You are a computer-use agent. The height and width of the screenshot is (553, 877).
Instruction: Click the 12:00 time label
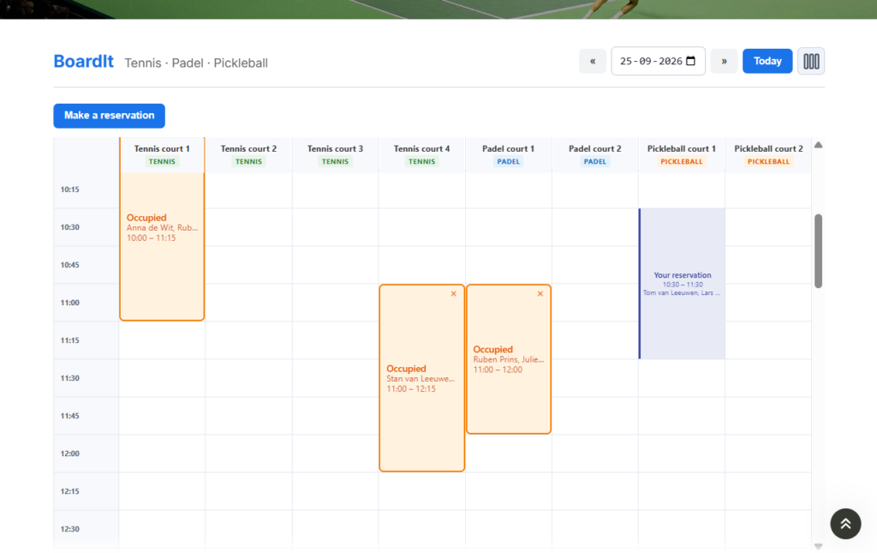(x=70, y=454)
